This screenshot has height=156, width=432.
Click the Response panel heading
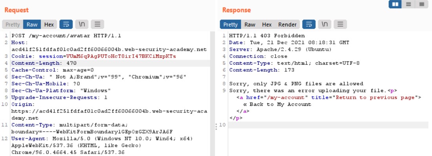(x=236, y=10)
